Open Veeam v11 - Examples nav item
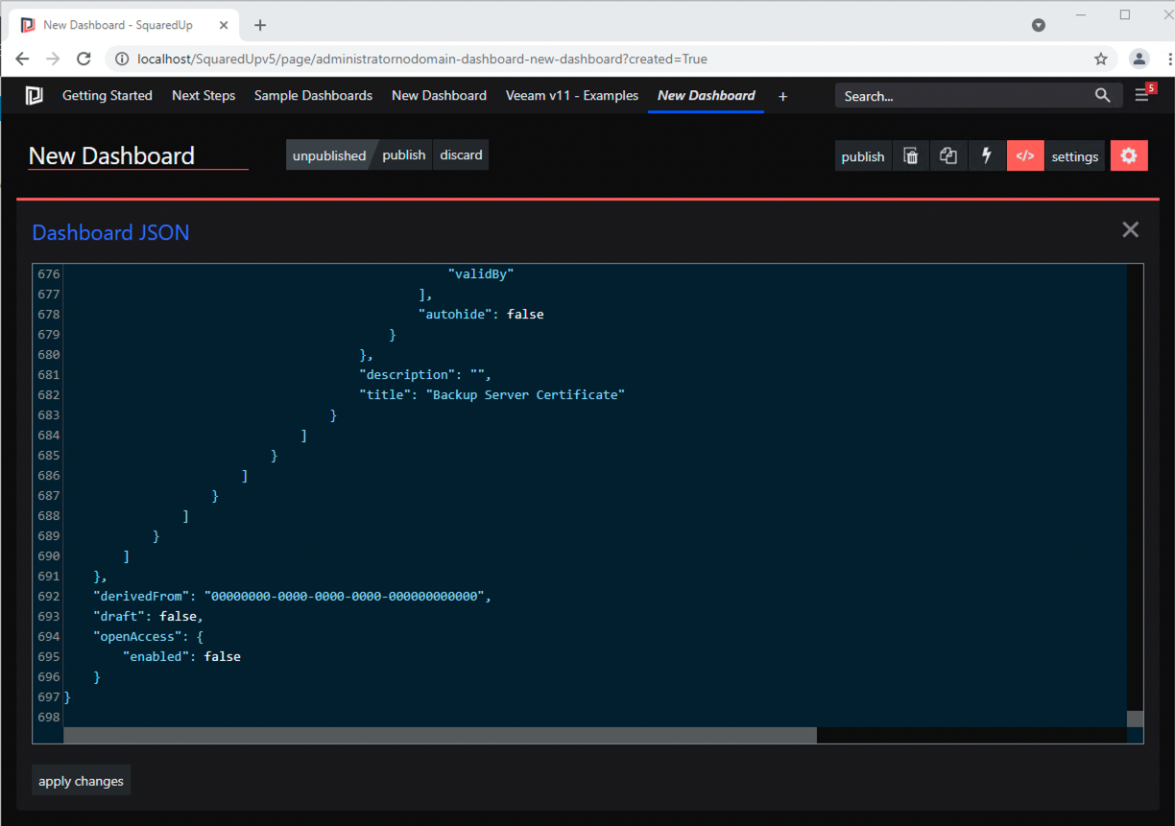This screenshot has width=1175, height=826. (572, 95)
